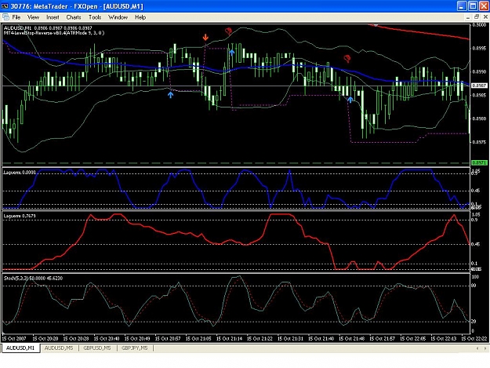Open the Tools menu

(95, 17)
